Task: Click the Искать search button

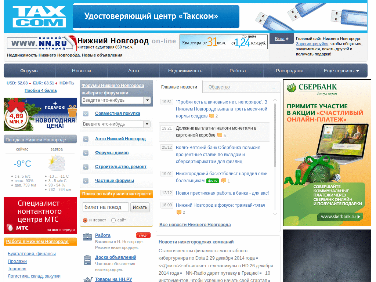Action: [x=140, y=207]
